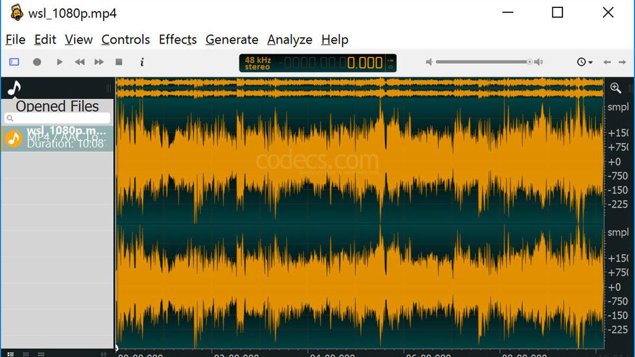The width and height of the screenshot is (635, 357).
Task: Activate the zoom magnifier tool on the right
Action: [x=615, y=88]
